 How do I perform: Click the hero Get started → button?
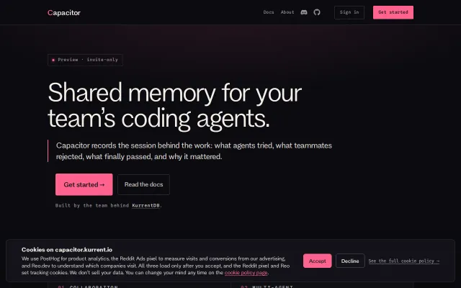tap(84, 184)
